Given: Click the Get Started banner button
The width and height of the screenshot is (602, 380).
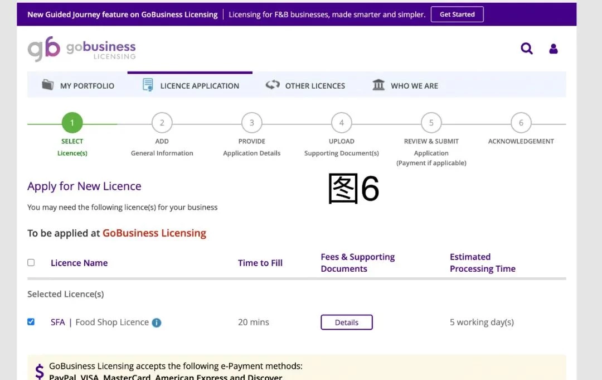Looking at the screenshot, I should [457, 14].
